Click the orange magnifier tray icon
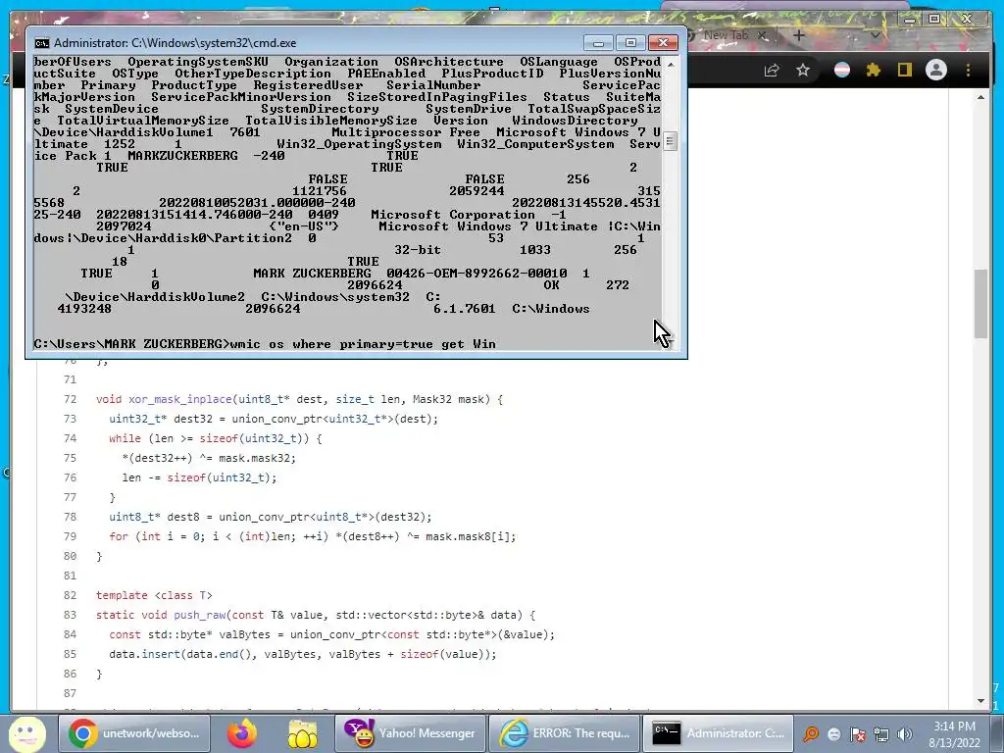 point(811,734)
